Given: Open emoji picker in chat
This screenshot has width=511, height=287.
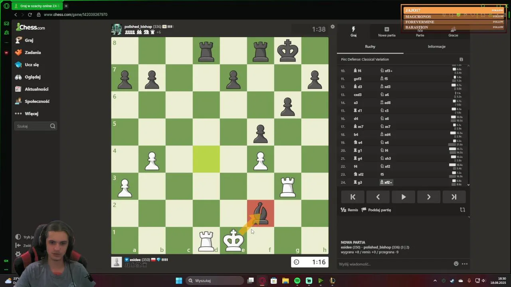Looking at the screenshot, I should tap(456, 263).
